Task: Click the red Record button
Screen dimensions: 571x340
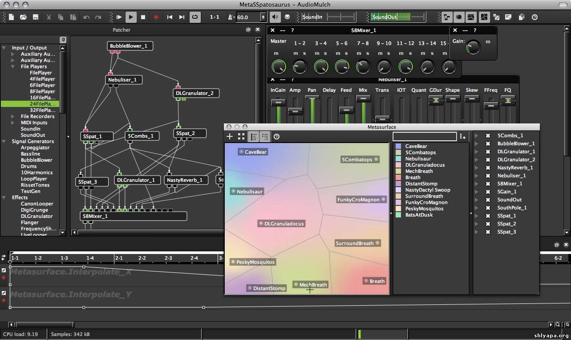Action: (x=156, y=17)
